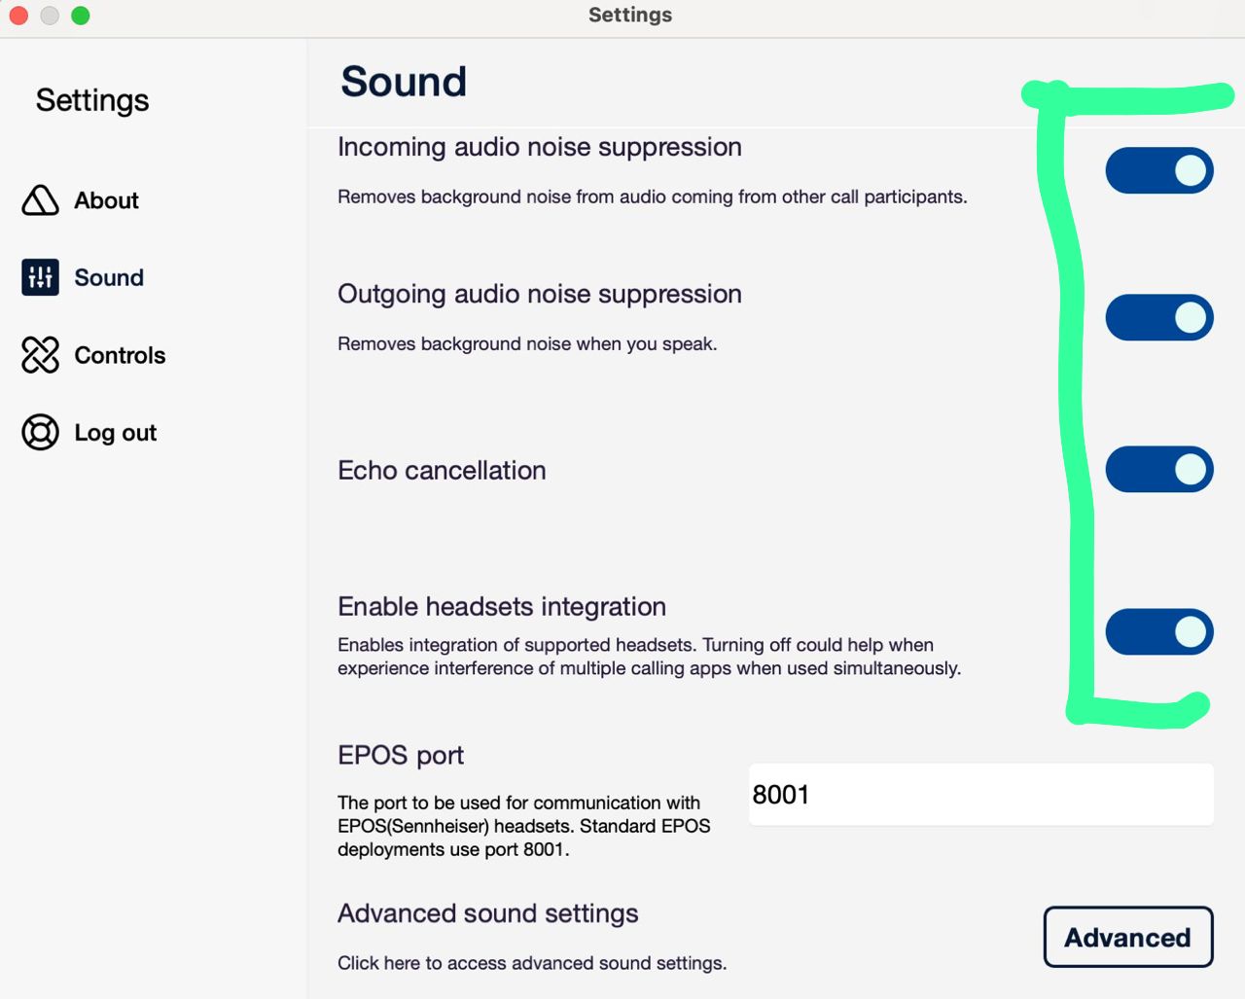Viewport: 1245px width, 999px height.
Task: Choose the Log out text label
Action: click(x=115, y=433)
